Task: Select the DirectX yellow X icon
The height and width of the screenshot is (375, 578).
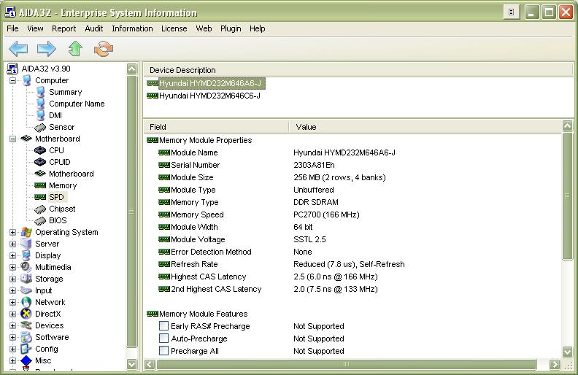Action: 26,314
